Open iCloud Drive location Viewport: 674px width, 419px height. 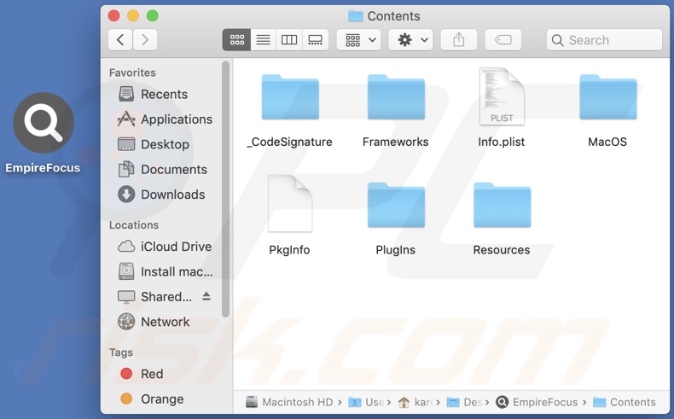(x=166, y=247)
